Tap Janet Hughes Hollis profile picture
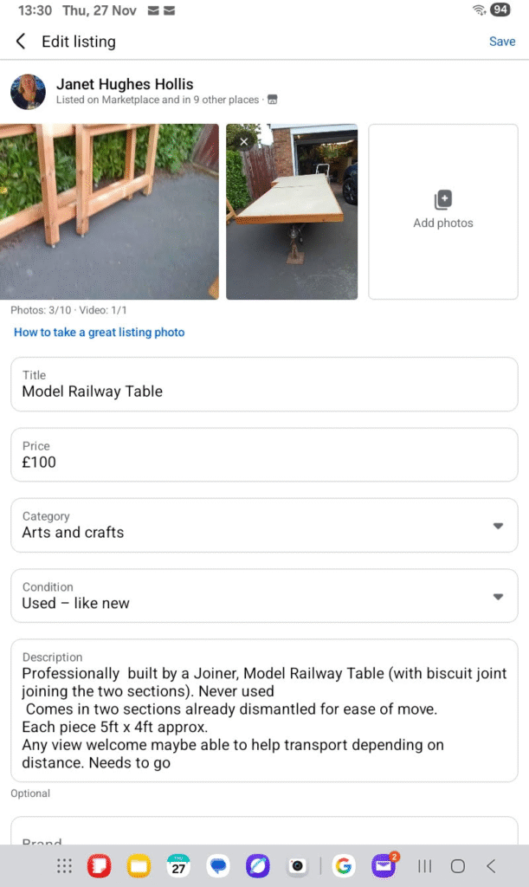 click(28, 92)
